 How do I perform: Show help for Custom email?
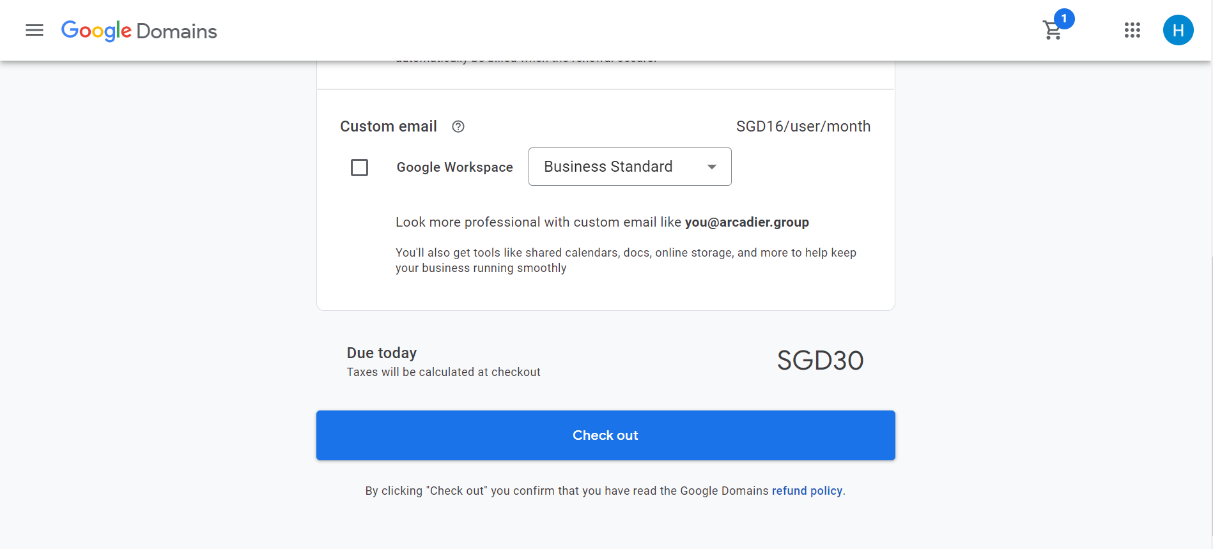tap(458, 126)
